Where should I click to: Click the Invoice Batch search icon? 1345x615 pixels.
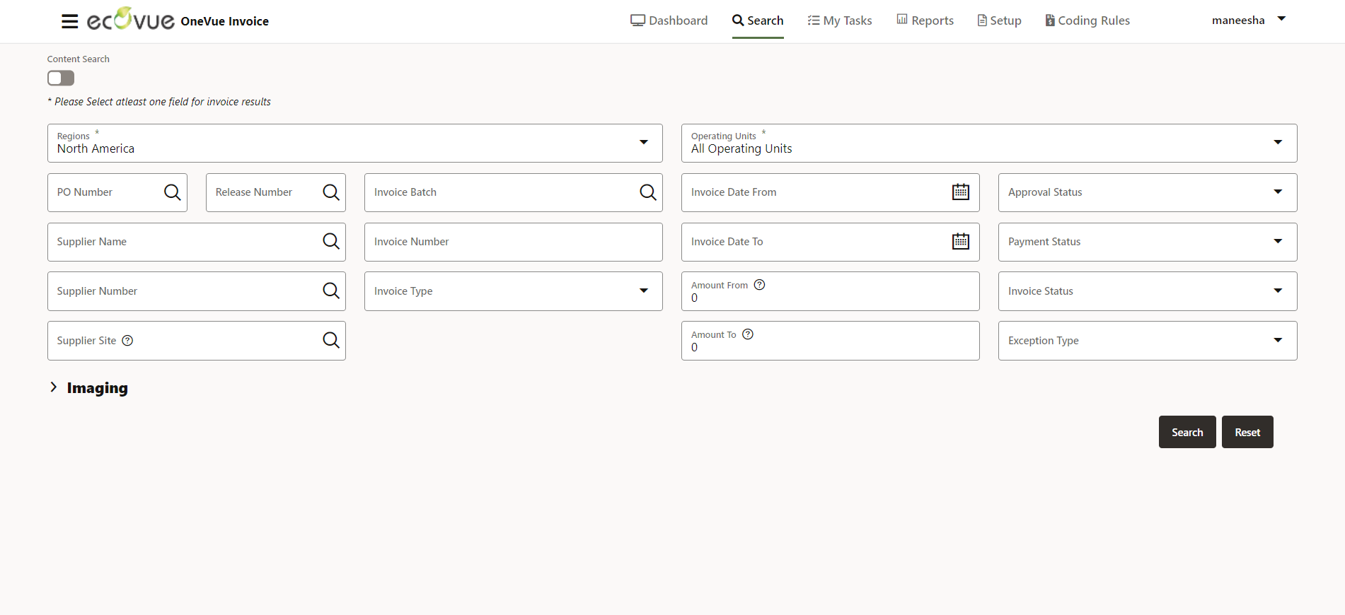coord(647,192)
